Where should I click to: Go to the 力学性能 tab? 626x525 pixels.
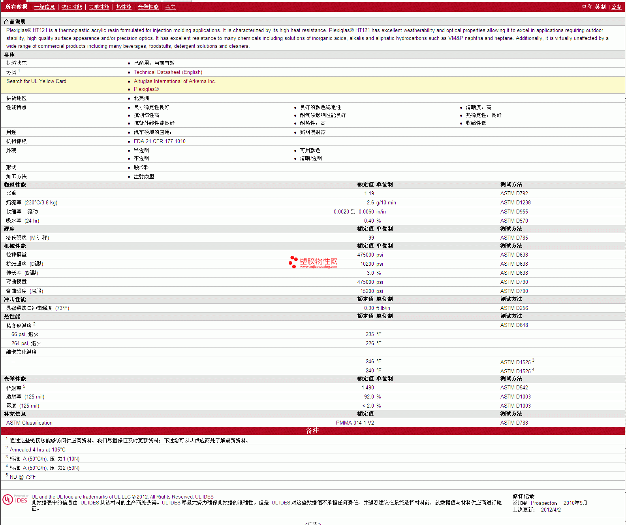click(99, 7)
